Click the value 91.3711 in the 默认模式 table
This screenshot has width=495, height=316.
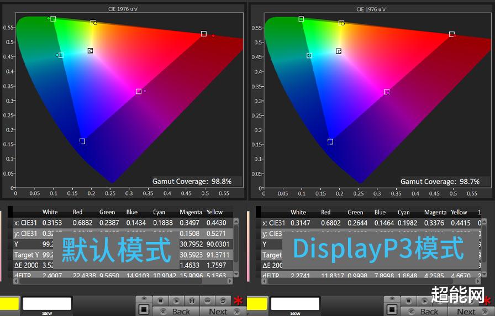pos(218,255)
